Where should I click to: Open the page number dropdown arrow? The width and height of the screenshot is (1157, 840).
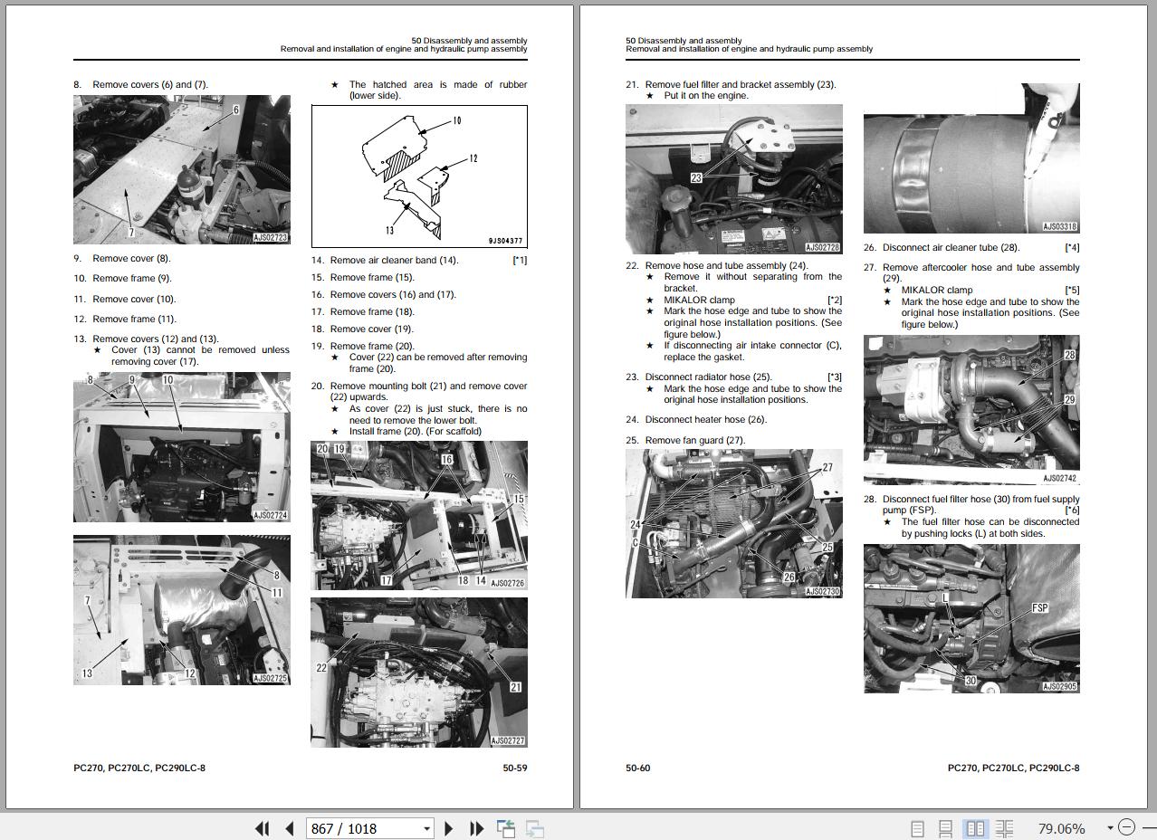click(x=426, y=828)
